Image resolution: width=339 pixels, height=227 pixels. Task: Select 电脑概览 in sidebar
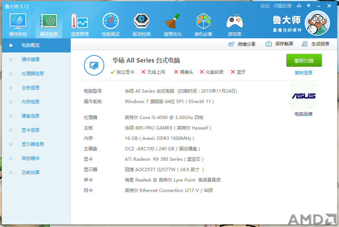click(x=36, y=45)
